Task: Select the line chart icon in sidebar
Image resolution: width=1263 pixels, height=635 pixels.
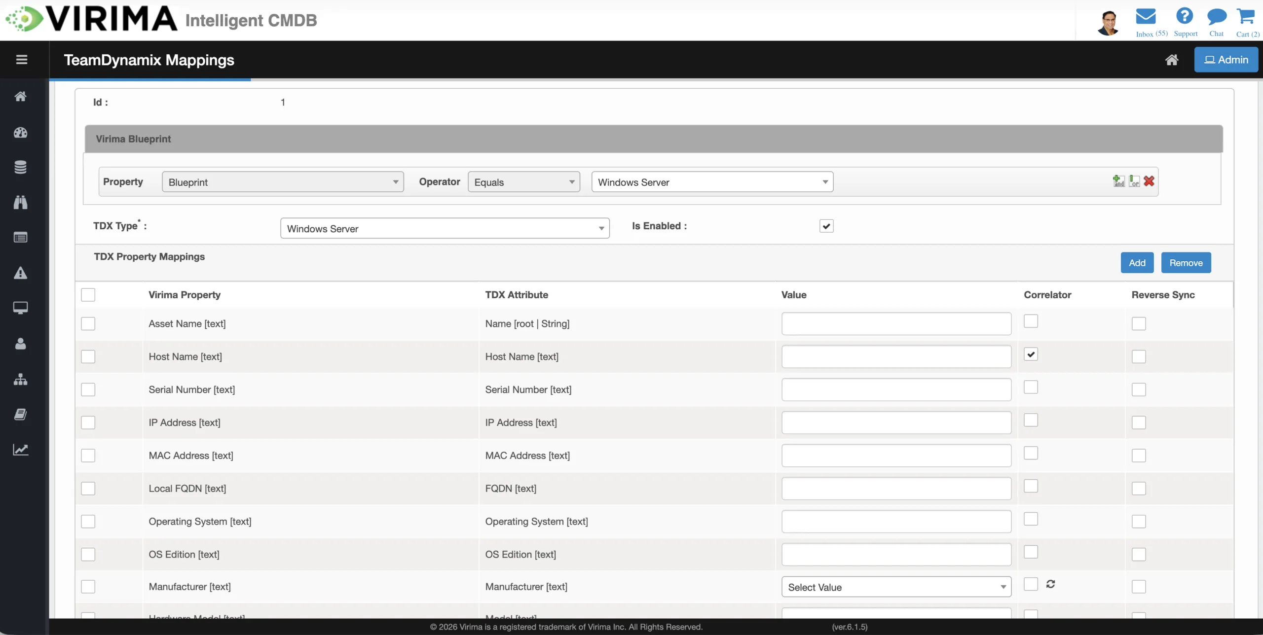Action: [20, 450]
